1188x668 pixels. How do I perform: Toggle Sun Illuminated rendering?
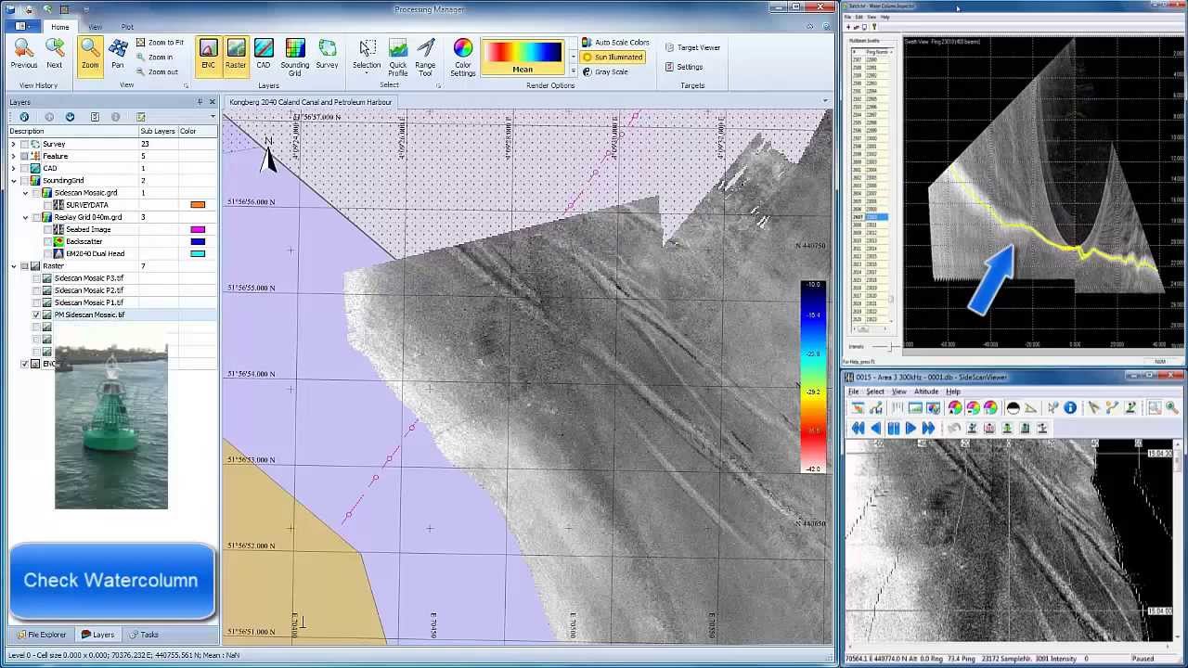coord(613,58)
